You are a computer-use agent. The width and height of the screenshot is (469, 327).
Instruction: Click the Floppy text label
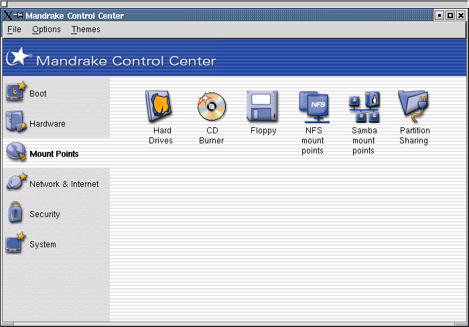(263, 131)
